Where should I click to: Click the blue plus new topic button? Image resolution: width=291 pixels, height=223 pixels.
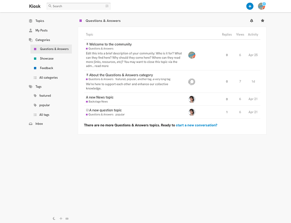[249, 6]
